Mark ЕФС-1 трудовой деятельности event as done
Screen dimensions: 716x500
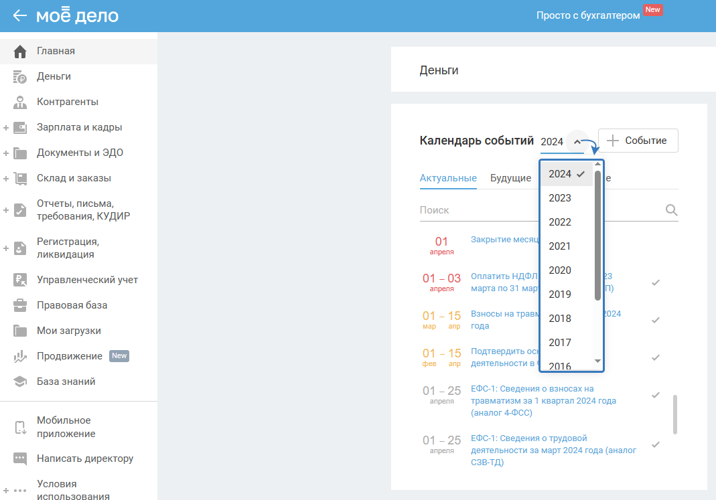[x=656, y=444]
